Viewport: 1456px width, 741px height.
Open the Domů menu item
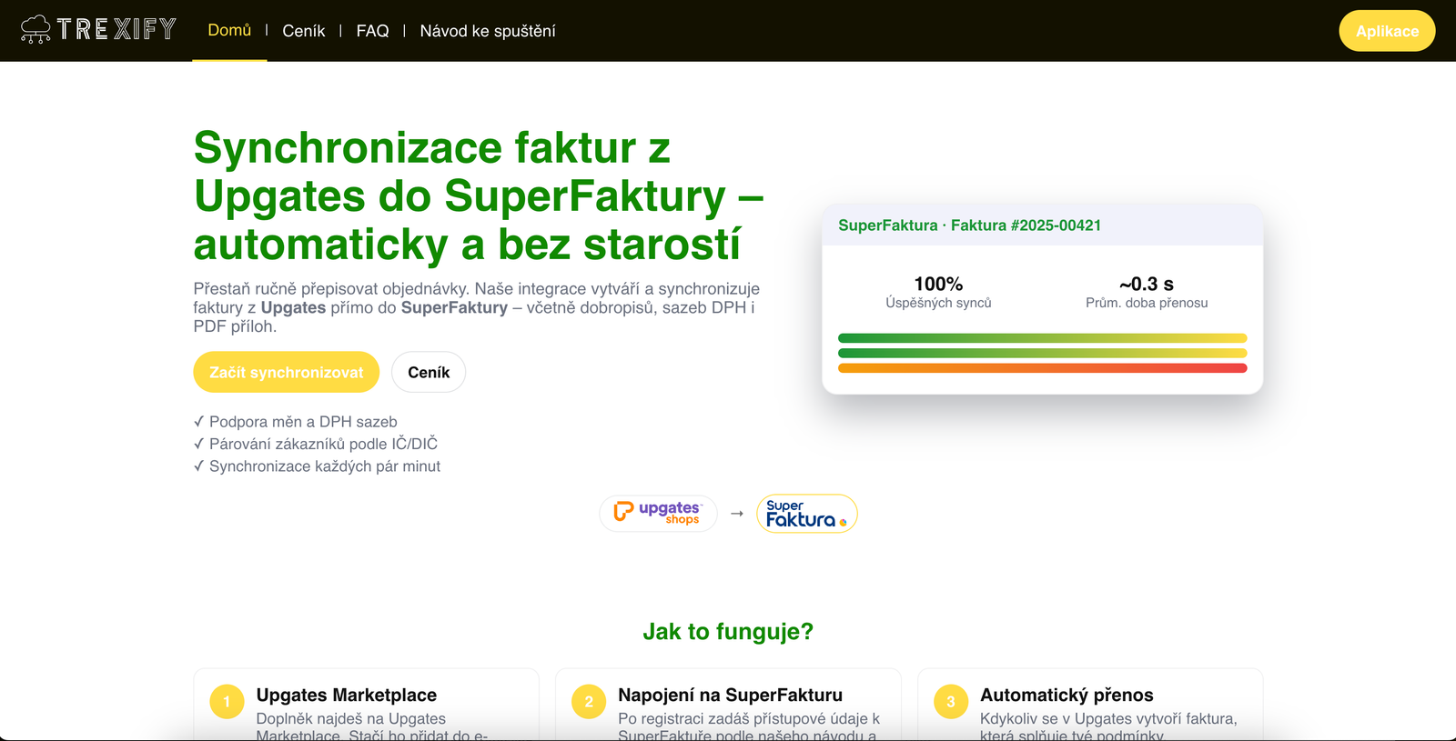coord(229,30)
